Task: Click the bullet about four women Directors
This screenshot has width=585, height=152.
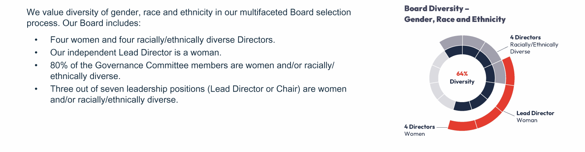Action: (x=162, y=40)
